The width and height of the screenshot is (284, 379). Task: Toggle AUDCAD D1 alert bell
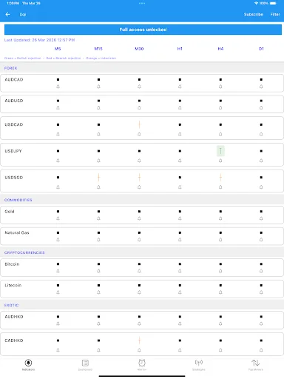(261, 87)
